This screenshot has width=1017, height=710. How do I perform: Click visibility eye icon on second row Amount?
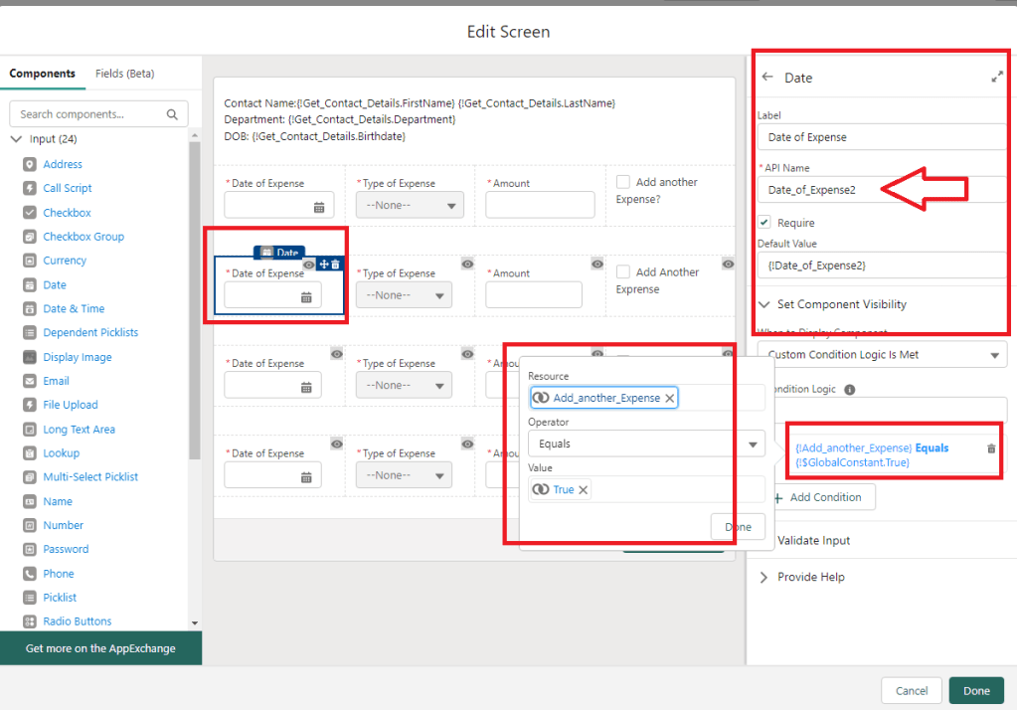click(x=597, y=264)
